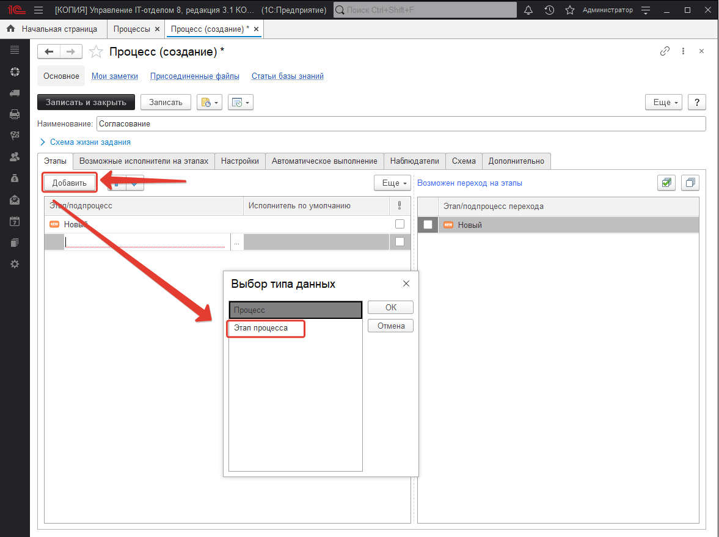Screen dimensions: 719x537
Task: Click inside the Наименование input field
Action: (400, 123)
